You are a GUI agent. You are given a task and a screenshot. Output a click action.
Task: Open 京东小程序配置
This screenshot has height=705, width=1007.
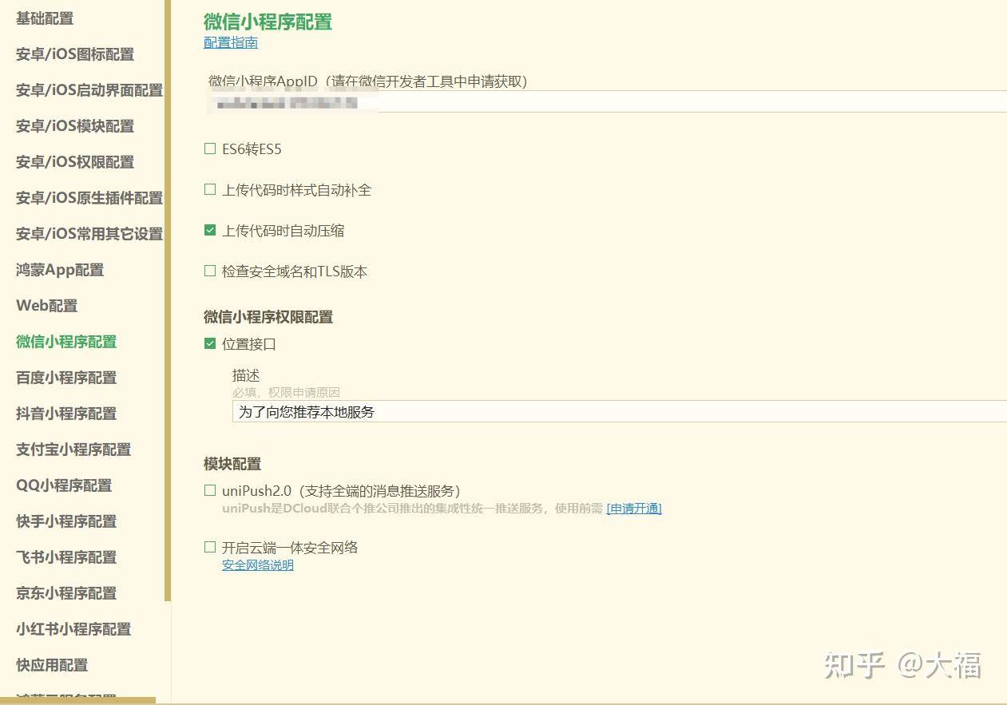66,593
